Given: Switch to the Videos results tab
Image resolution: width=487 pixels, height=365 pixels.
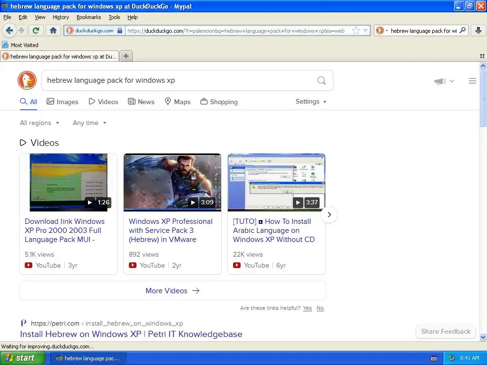Looking at the screenshot, I should pyautogui.click(x=103, y=102).
